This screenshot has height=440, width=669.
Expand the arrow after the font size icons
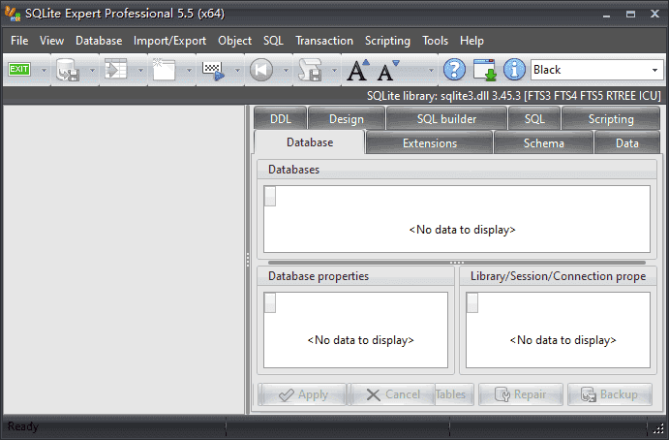(x=431, y=70)
